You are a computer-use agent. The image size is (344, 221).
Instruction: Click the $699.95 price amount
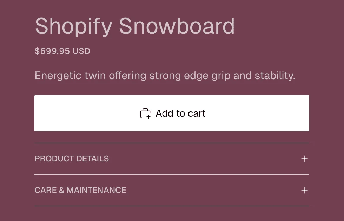pyautogui.click(x=52, y=51)
